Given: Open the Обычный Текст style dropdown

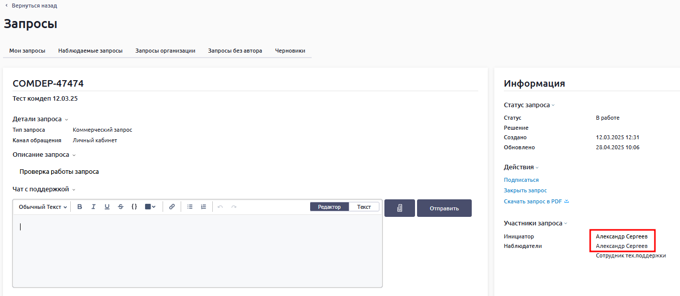Looking at the screenshot, I should (43, 207).
